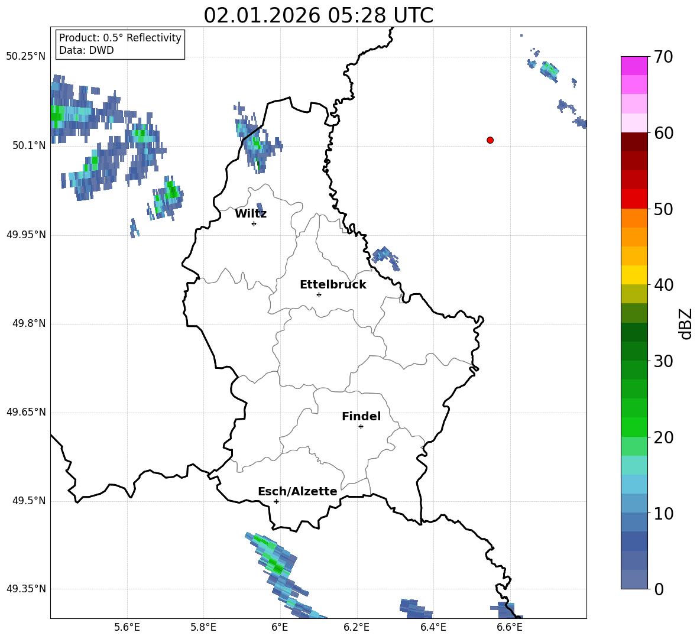Click the 6°E longitude label
The width and height of the screenshot is (700, 639).
pyautogui.click(x=280, y=627)
